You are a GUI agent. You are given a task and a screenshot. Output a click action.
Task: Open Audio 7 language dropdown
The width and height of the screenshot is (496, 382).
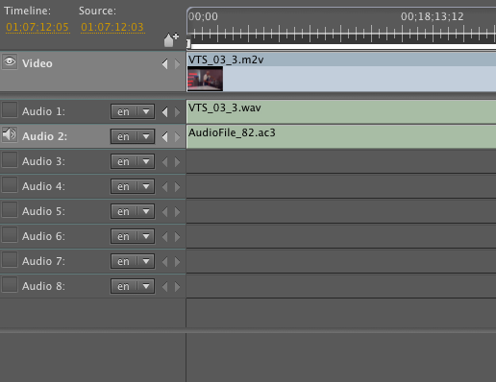pos(133,261)
